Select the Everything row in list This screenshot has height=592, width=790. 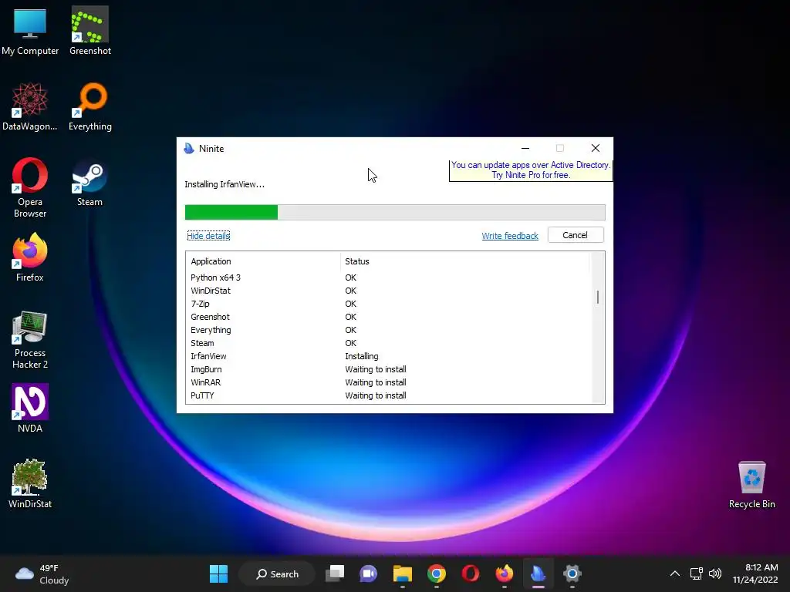(x=388, y=330)
